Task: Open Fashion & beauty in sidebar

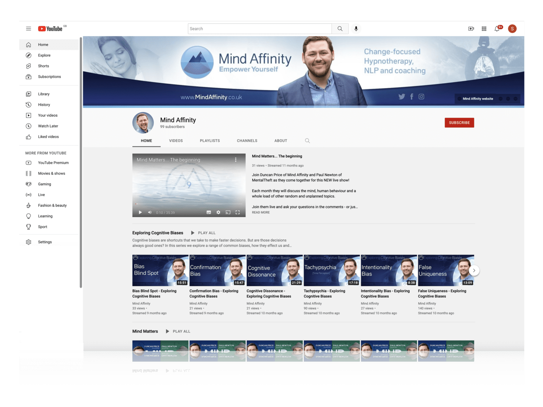Action: tap(49, 205)
